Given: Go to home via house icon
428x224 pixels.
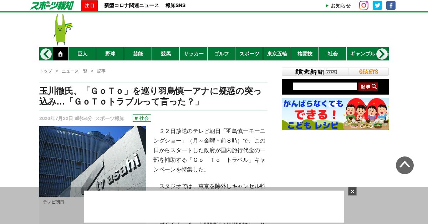Looking at the screenshot, I should [x=61, y=54].
